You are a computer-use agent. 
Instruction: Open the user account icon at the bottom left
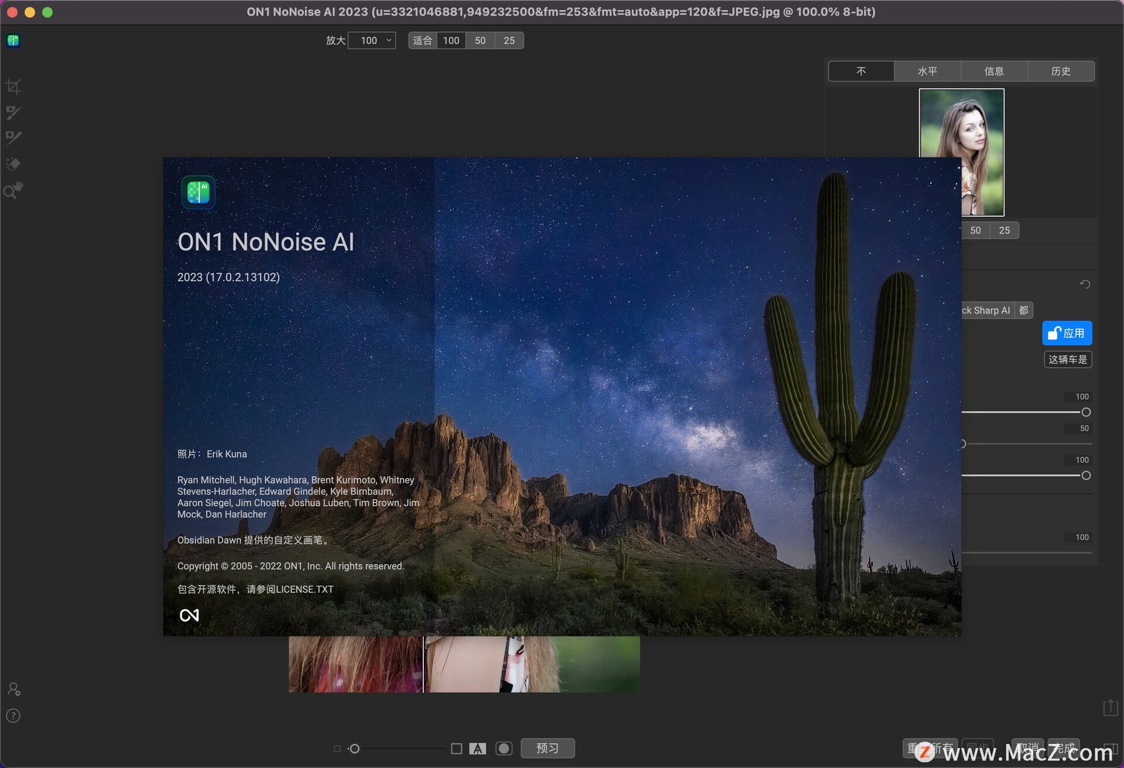(x=13, y=689)
